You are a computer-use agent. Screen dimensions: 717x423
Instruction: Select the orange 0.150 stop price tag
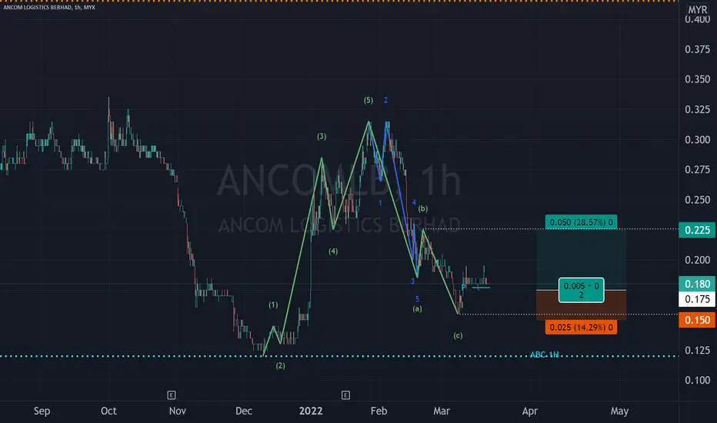click(x=697, y=320)
